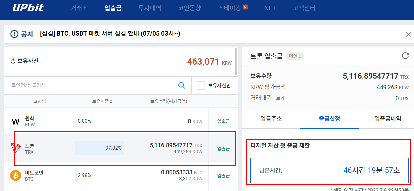Click the 남은시간 countdown box
414x191 pixels.
point(329,170)
